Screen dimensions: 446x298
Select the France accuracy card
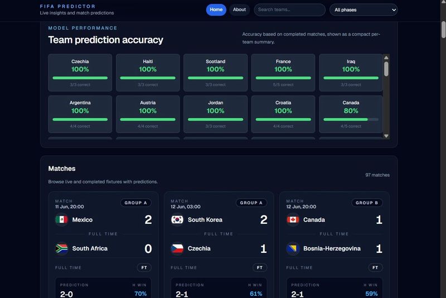283,73
